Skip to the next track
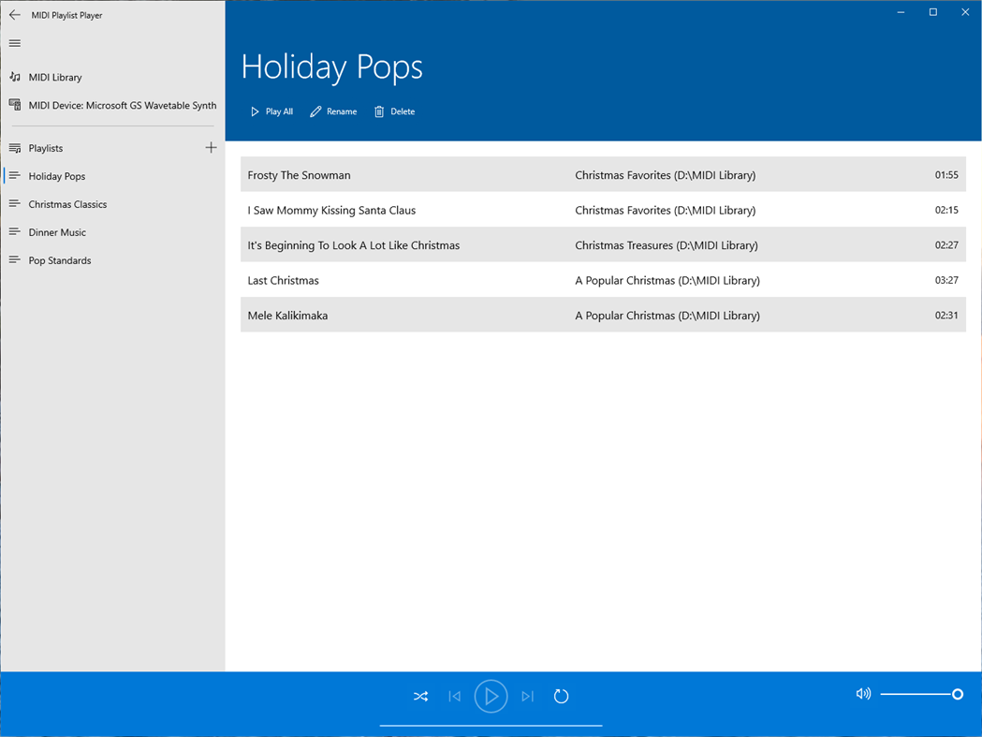 coord(526,696)
